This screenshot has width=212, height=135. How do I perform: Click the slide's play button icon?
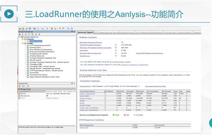9,14
